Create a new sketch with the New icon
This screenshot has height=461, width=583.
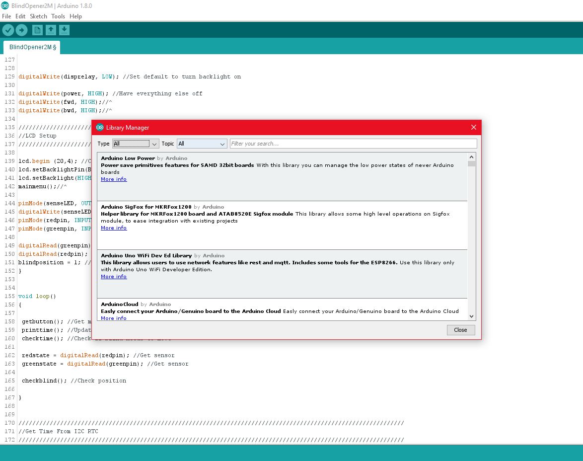37,30
